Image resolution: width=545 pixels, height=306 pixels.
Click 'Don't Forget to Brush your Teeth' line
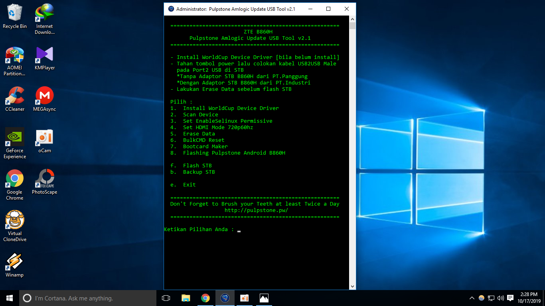255,204
